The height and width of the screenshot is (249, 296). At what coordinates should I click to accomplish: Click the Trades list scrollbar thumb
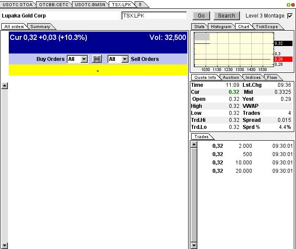[194, 195]
